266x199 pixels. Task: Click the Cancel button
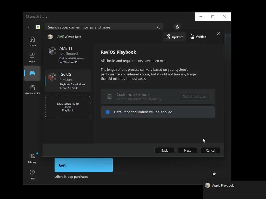click(x=210, y=151)
